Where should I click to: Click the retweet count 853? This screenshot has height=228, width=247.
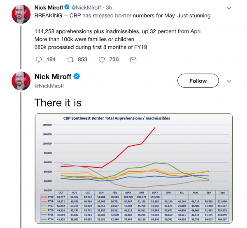(x=82, y=59)
